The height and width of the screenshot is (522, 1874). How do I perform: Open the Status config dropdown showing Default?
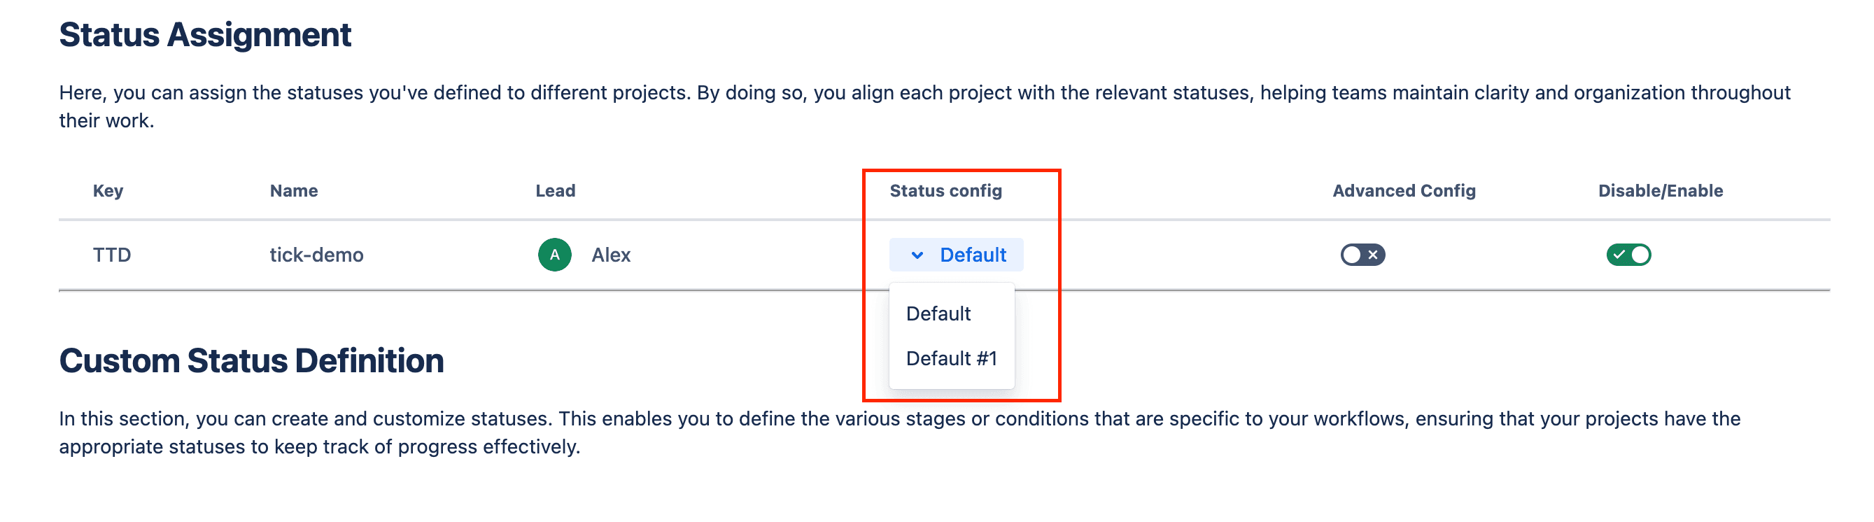pos(956,255)
